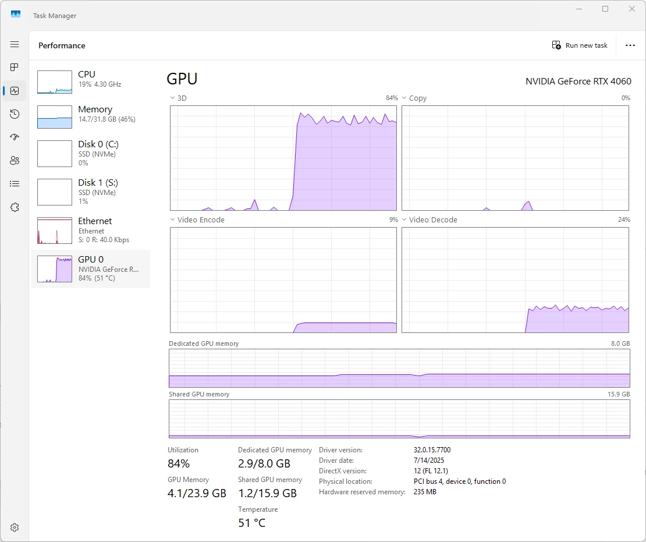The height and width of the screenshot is (542, 646).
Task: Click the Dedicated GPU memory graph
Action: (x=399, y=368)
